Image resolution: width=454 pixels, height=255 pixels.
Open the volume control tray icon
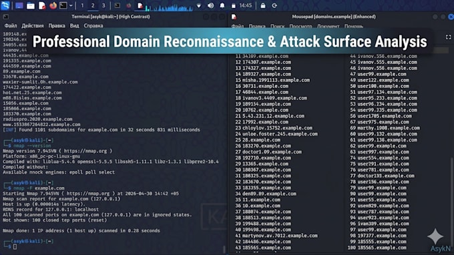pyautogui.click(x=210, y=5)
